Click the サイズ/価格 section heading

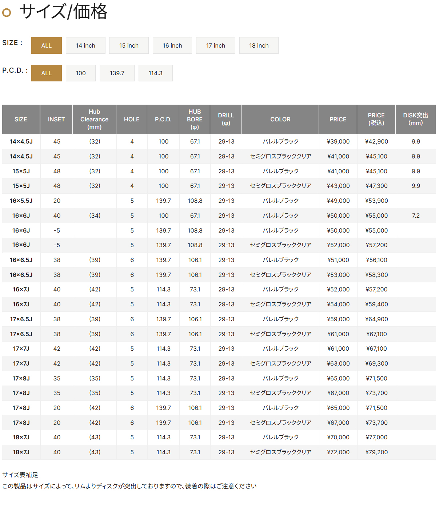(63, 12)
